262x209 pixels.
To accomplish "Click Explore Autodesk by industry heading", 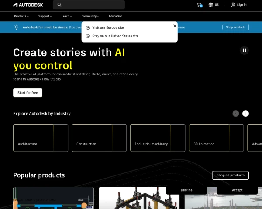I will (42, 114).
